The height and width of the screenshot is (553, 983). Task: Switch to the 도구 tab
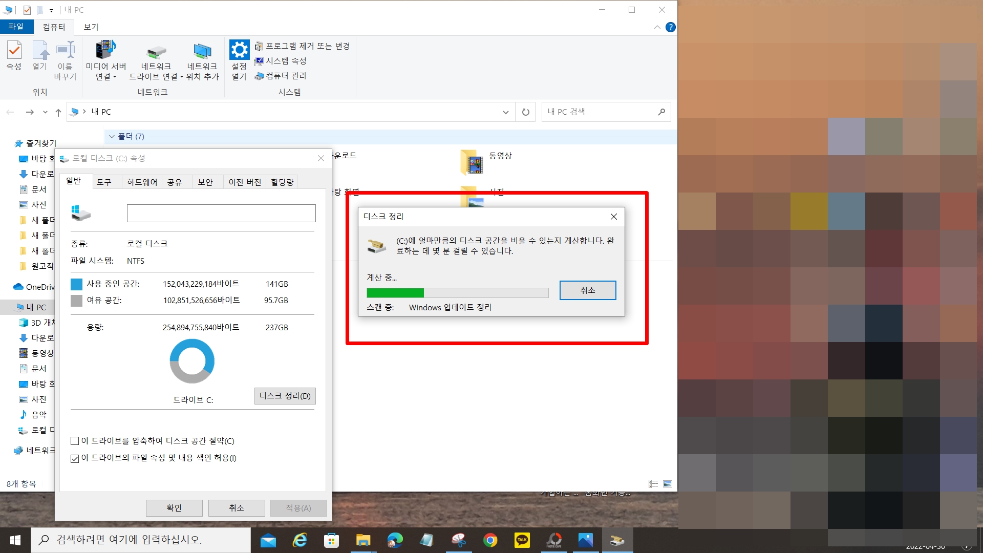click(x=104, y=182)
